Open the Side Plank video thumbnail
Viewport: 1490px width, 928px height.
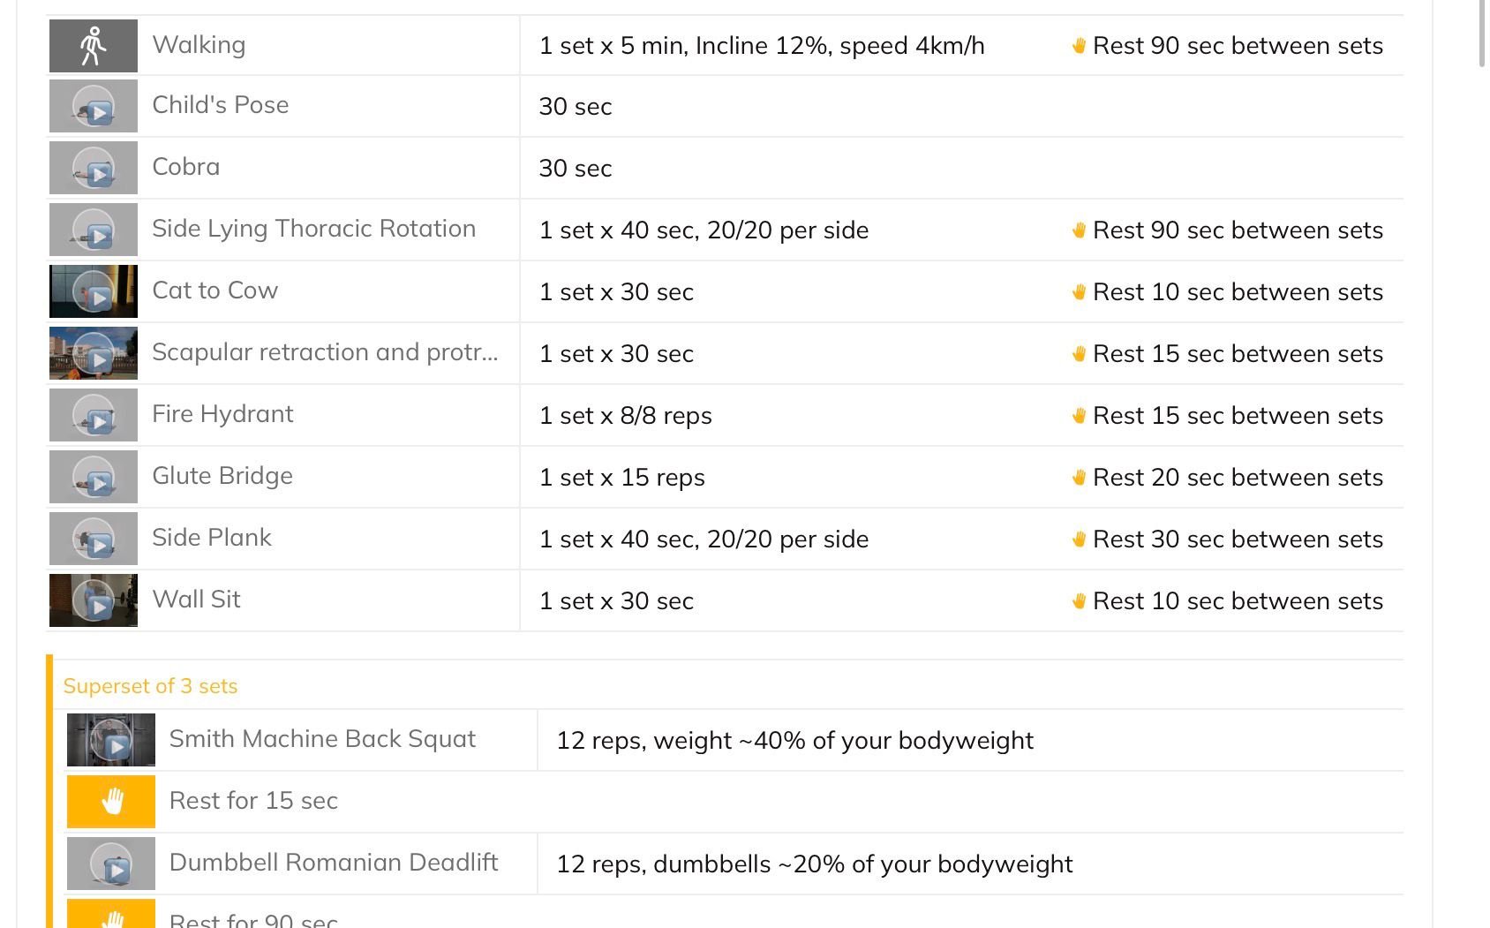93,539
